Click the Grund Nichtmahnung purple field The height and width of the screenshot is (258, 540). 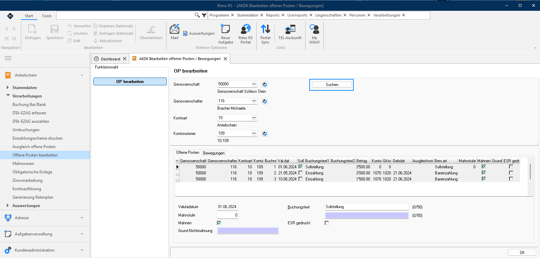pos(248,231)
